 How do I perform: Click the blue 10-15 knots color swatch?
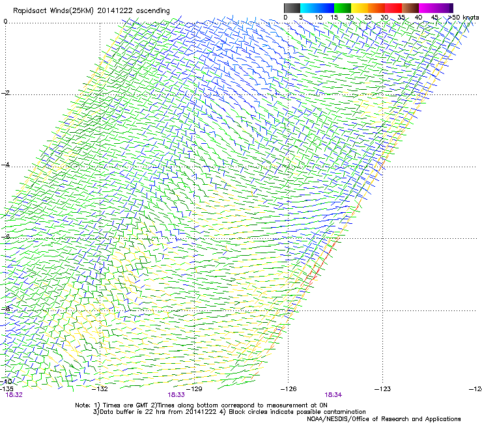pos(326,8)
